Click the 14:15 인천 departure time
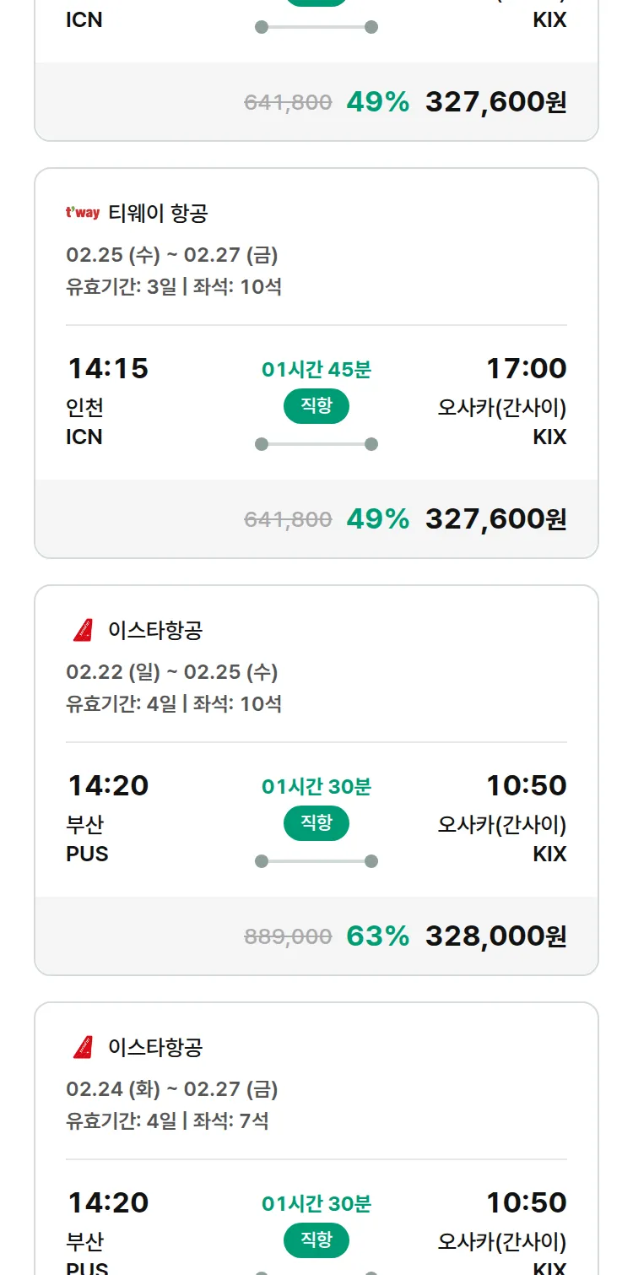The height and width of the screenshot is (1275, 633). 108,368
